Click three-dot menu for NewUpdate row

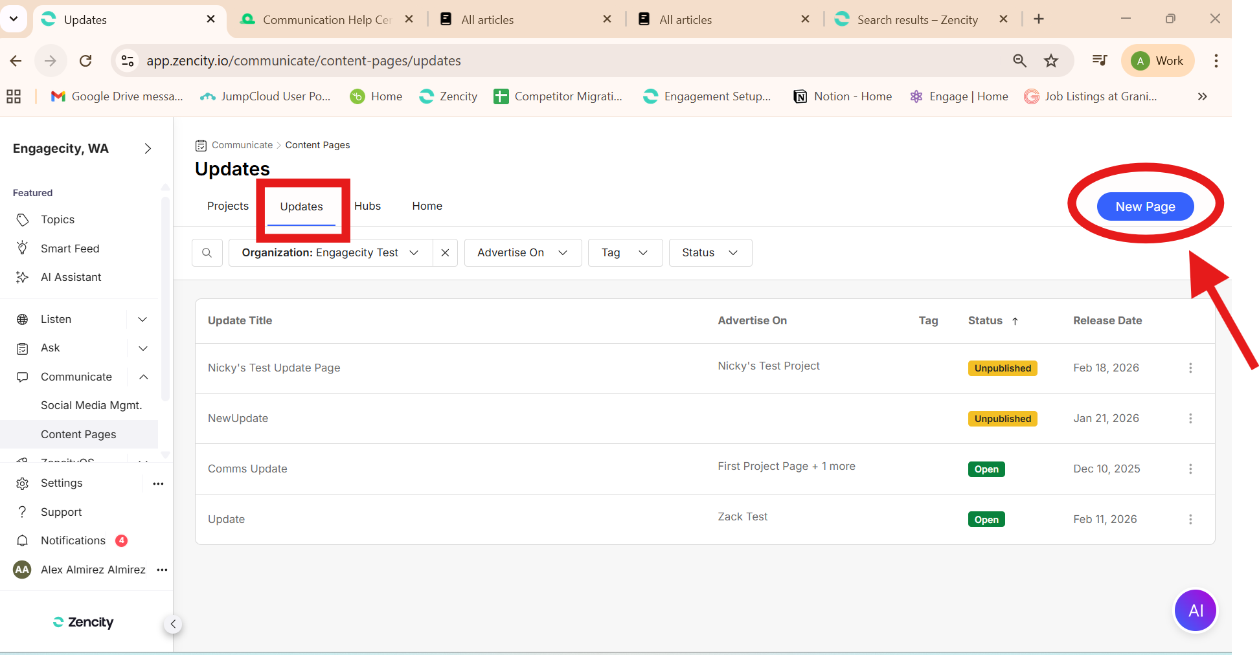point(1190,419)
